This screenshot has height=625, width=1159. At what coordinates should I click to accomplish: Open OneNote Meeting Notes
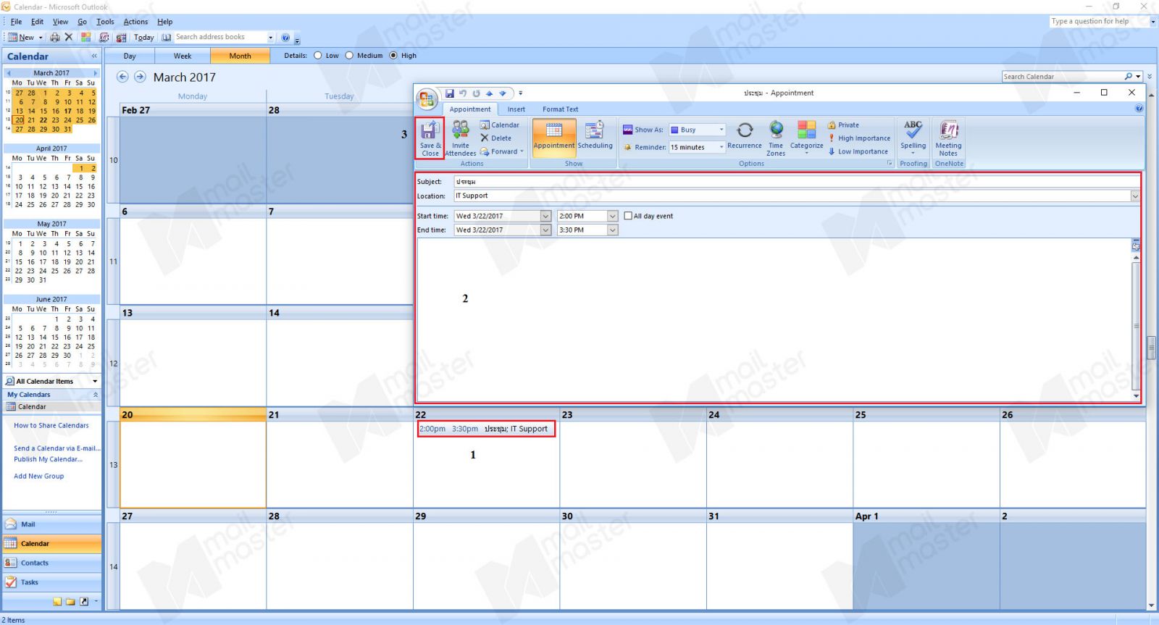948,138
